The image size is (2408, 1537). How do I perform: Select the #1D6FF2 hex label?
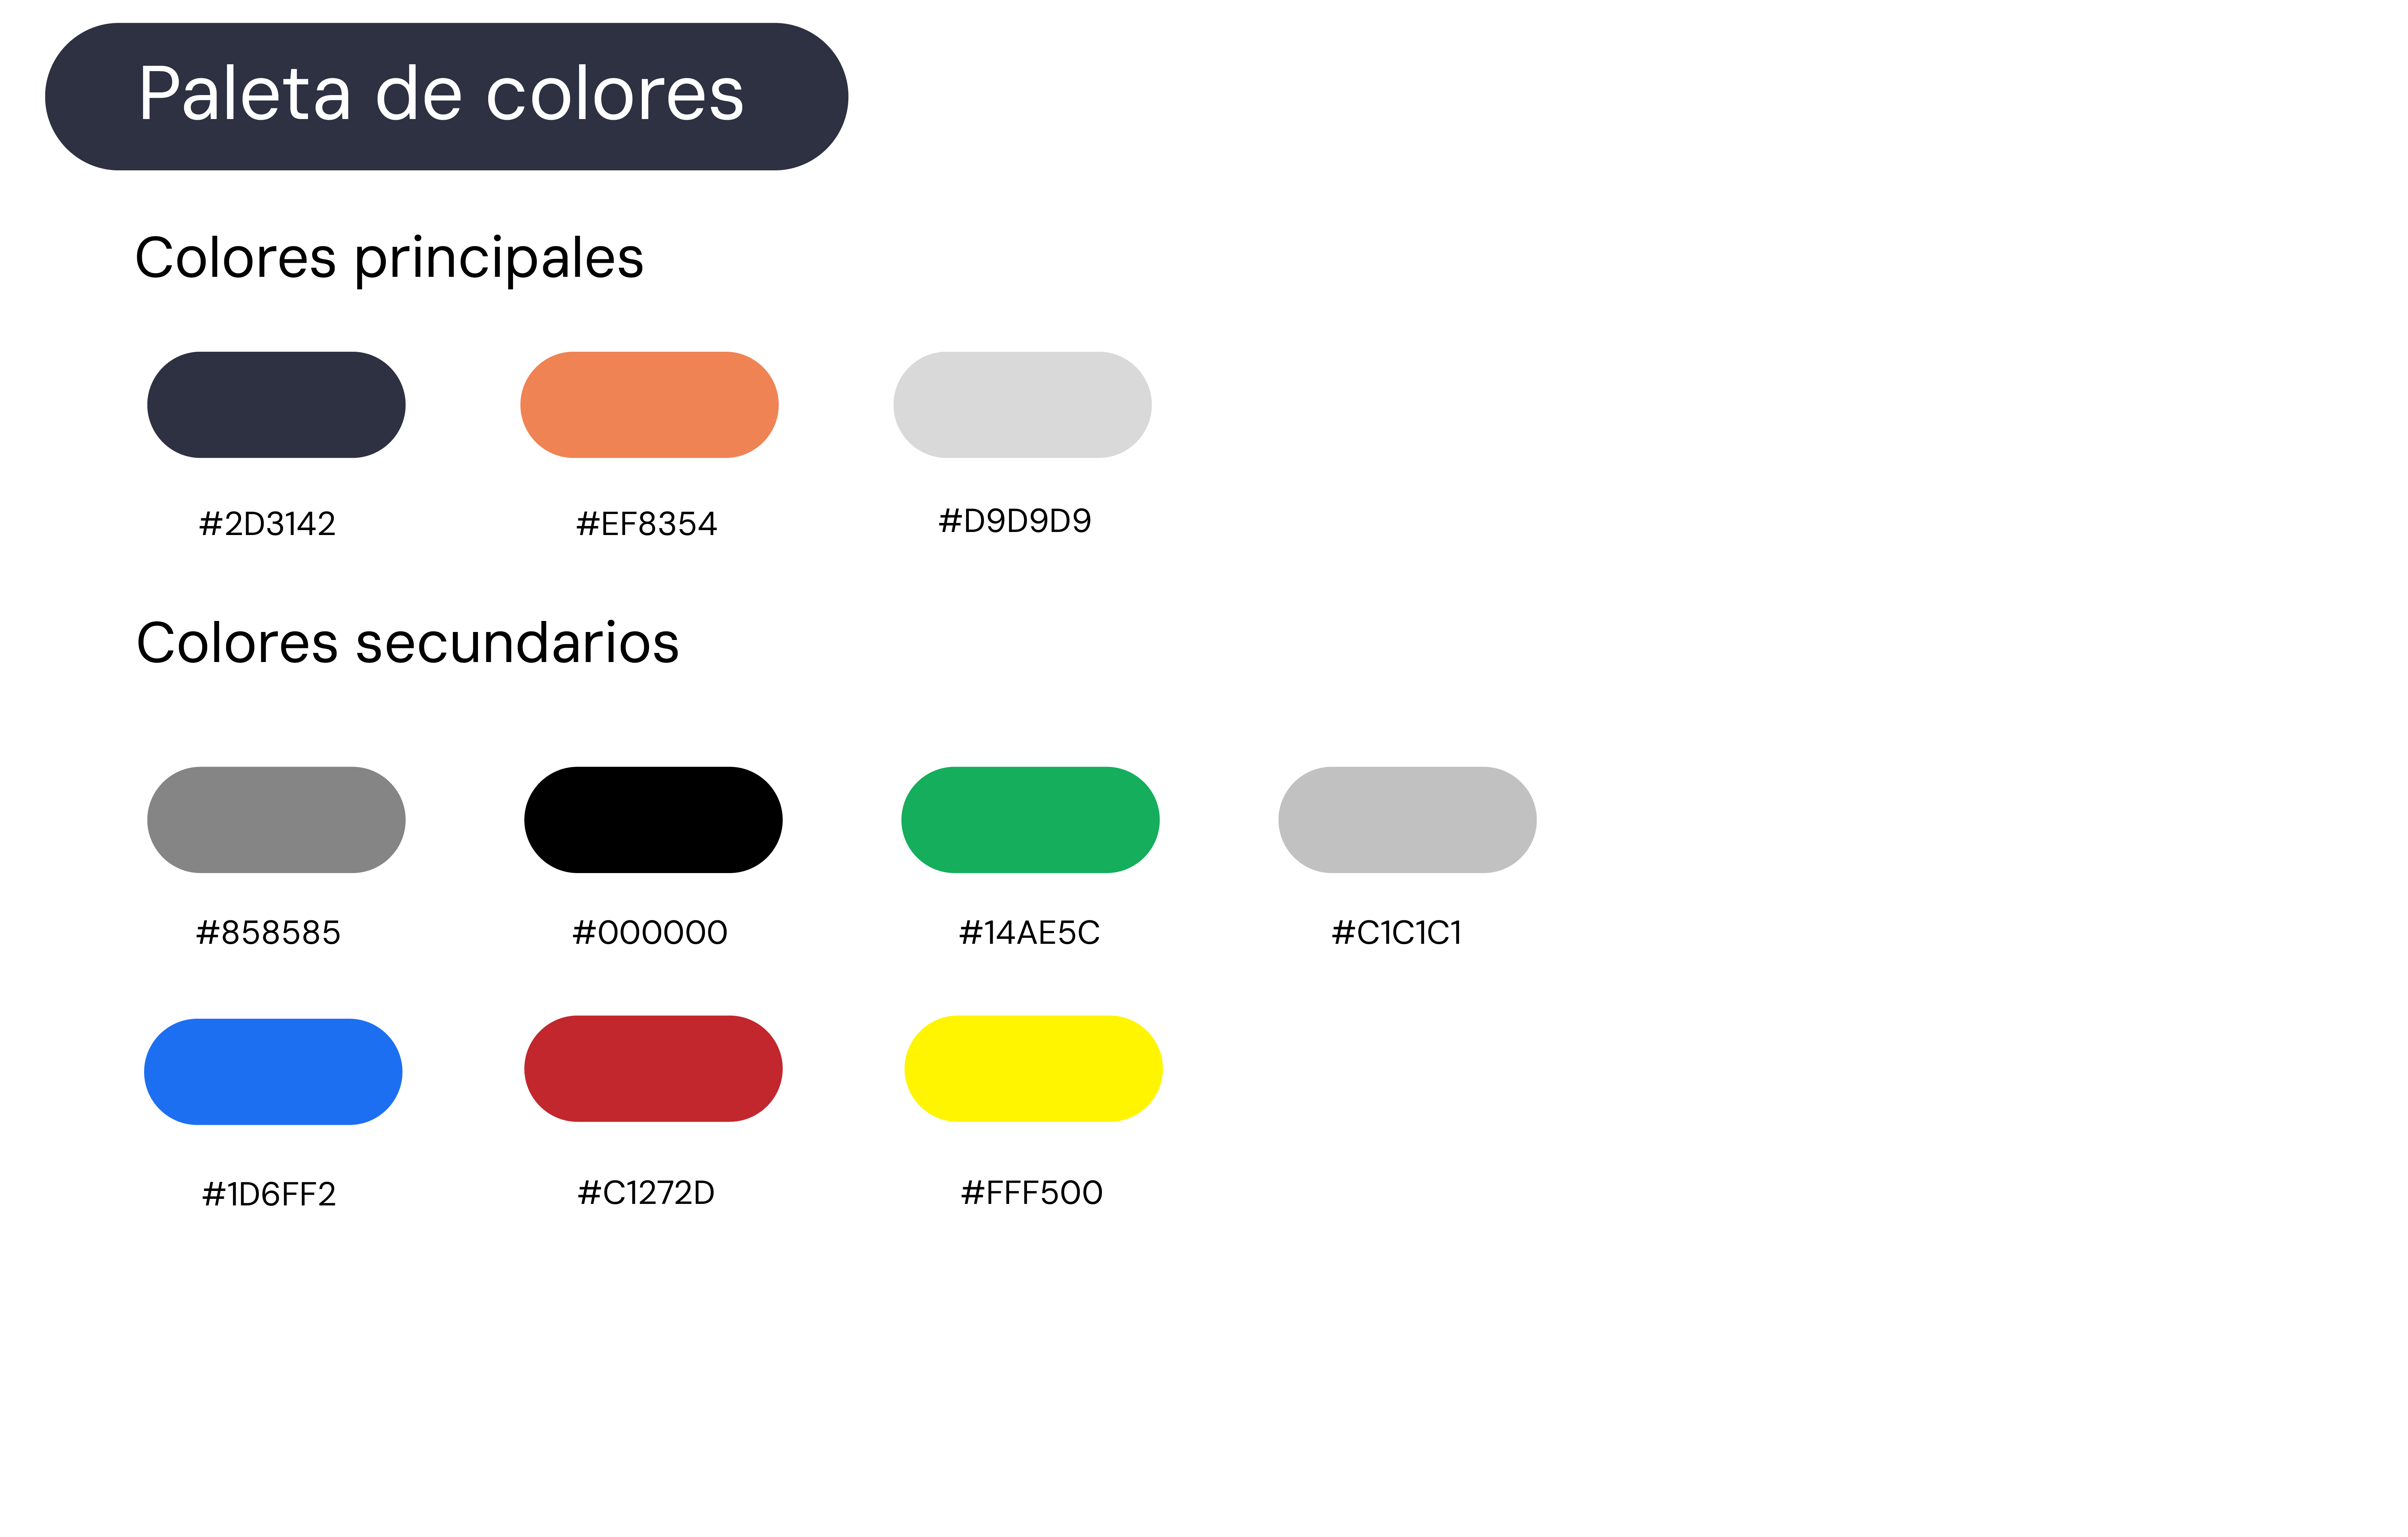pyautogui.click(x=268, y=1194)
